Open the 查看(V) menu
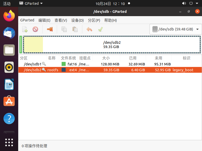 pyautogui.click(x=61, y=20)
